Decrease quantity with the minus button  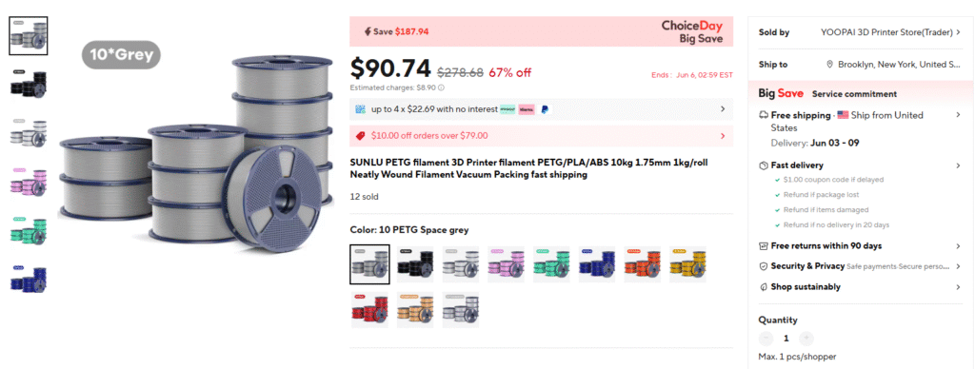click(766, 339)
